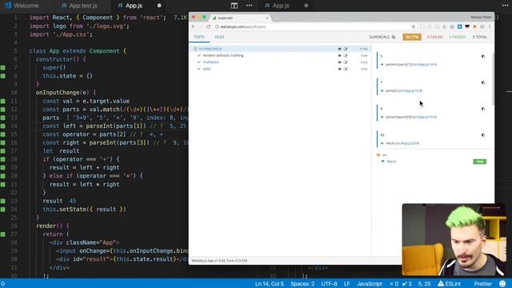
Task: Select the src/App.test.js file row
Action: [x=280, y=49]
